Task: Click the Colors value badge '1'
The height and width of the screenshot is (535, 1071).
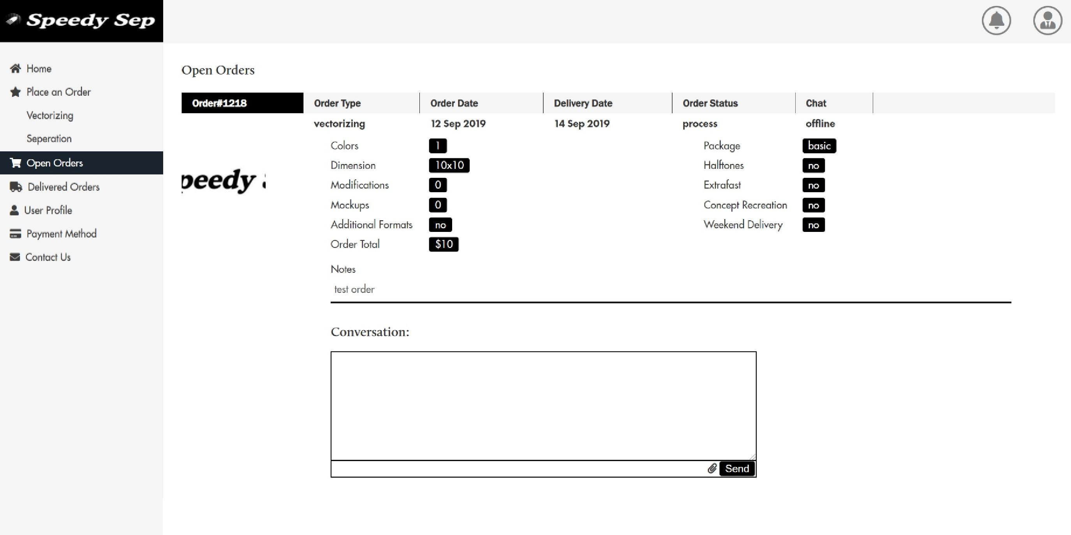Action: point(437,146)
